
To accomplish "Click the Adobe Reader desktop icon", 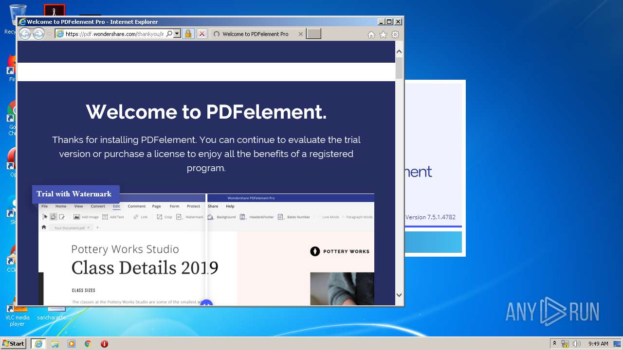I will [55, 10].
